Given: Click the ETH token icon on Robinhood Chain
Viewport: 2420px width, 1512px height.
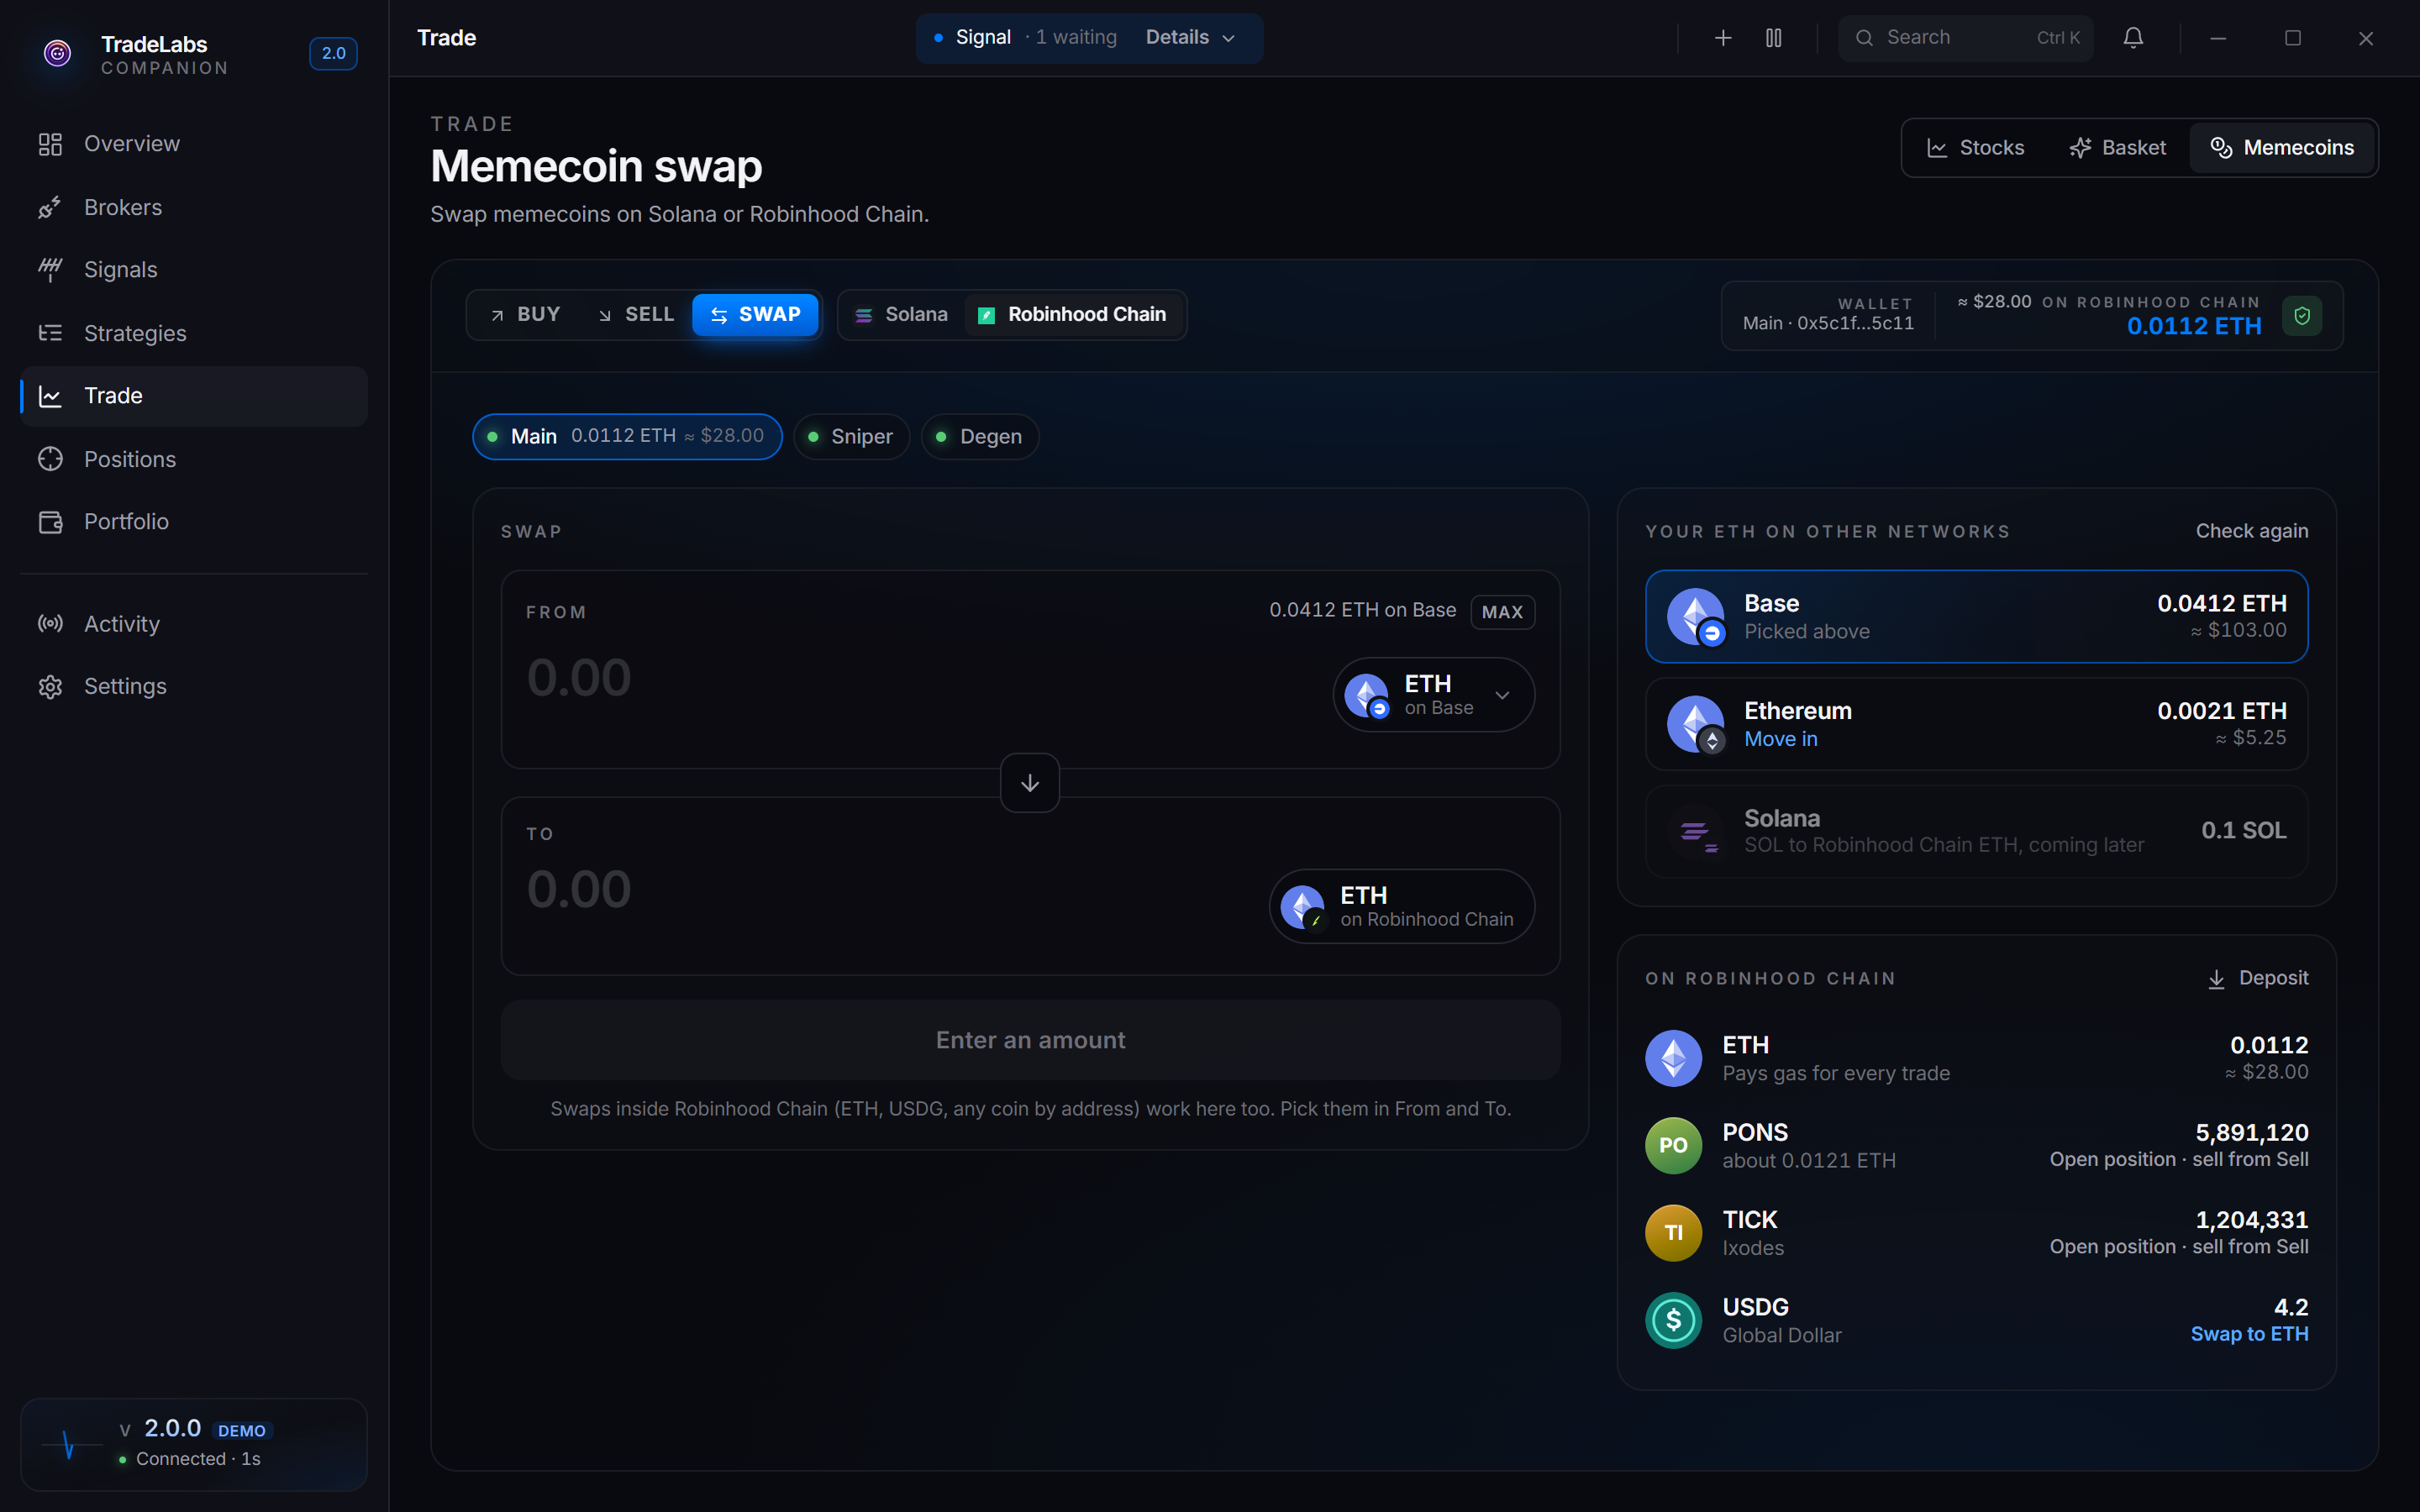Looking at the screenshot, I should pos(1673,1058).
